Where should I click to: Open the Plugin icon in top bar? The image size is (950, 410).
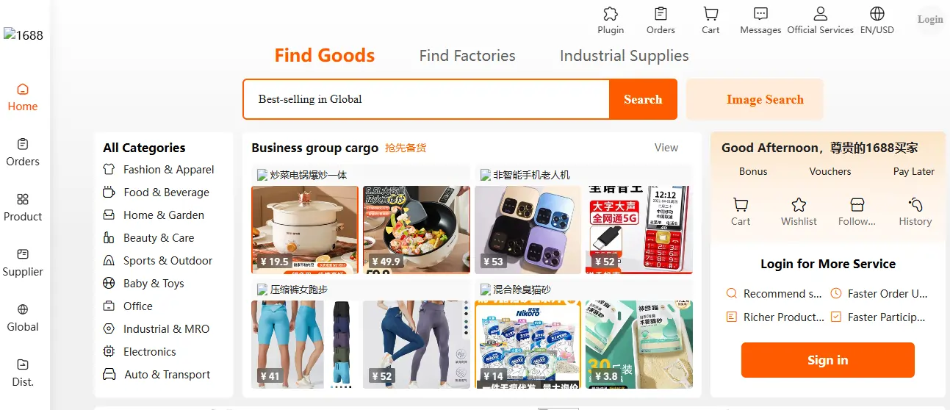pos(611,14)
